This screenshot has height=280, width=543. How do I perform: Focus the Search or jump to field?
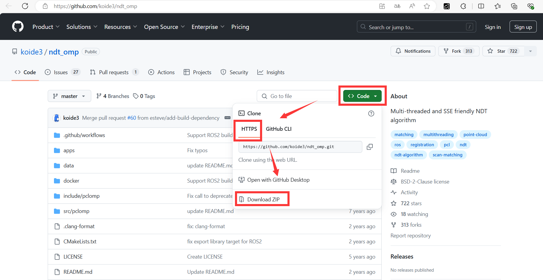tap(416, 27)
